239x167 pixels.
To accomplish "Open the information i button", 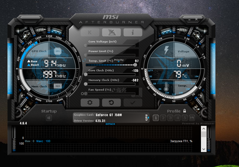I will 133,32.
